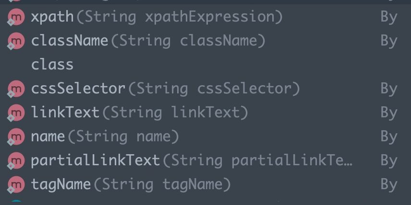Click the By return type on name row
This screenshot has width=411, height=205.
coord(389,137)
